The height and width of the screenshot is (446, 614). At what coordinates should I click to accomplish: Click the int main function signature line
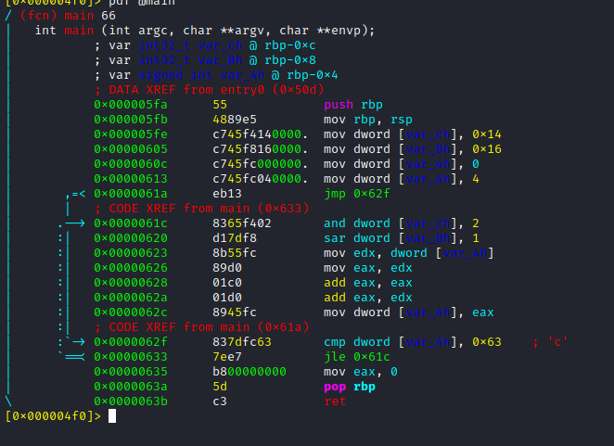[x=204, y=31]
